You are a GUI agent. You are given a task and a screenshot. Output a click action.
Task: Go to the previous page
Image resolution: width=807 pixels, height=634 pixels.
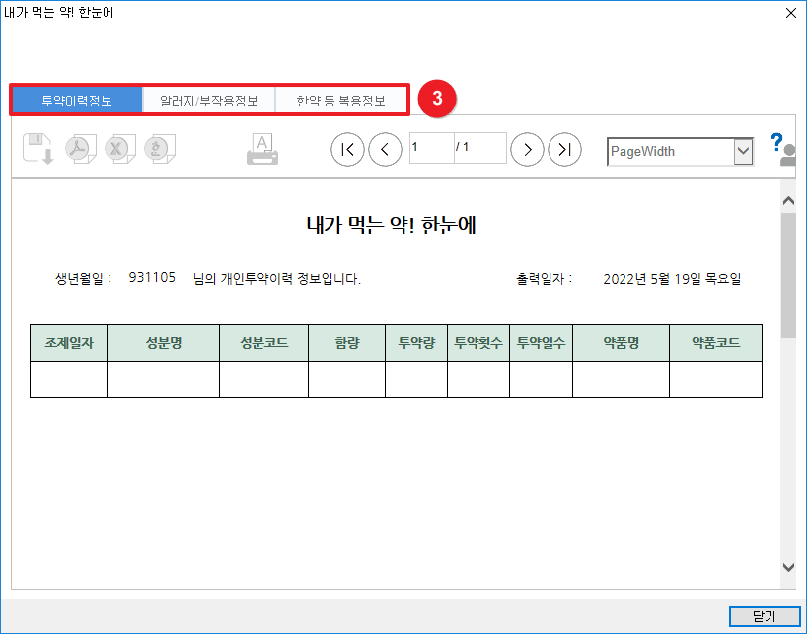click(x=385, y=149)
